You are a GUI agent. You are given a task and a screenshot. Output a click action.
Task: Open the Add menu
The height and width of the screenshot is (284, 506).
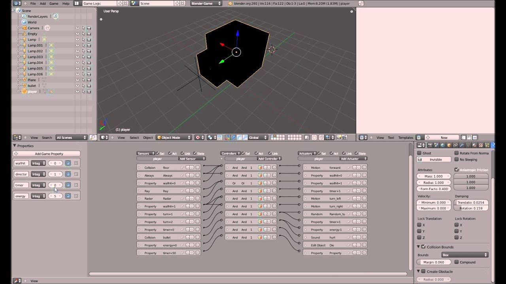coord(43,4)
